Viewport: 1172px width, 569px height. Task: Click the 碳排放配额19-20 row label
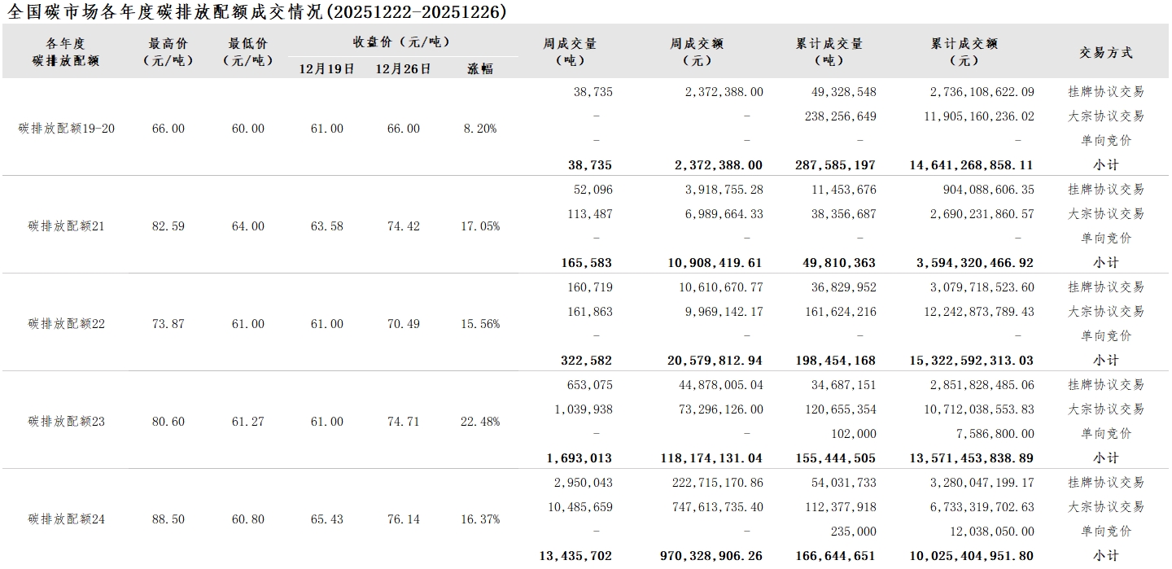point(67,129)
